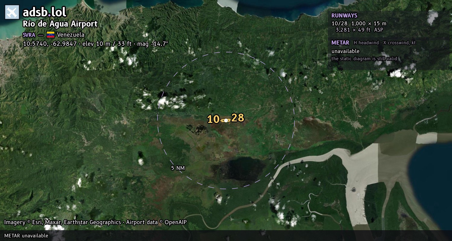Click the "METAR unavailable" status bar message

(26, 236)
